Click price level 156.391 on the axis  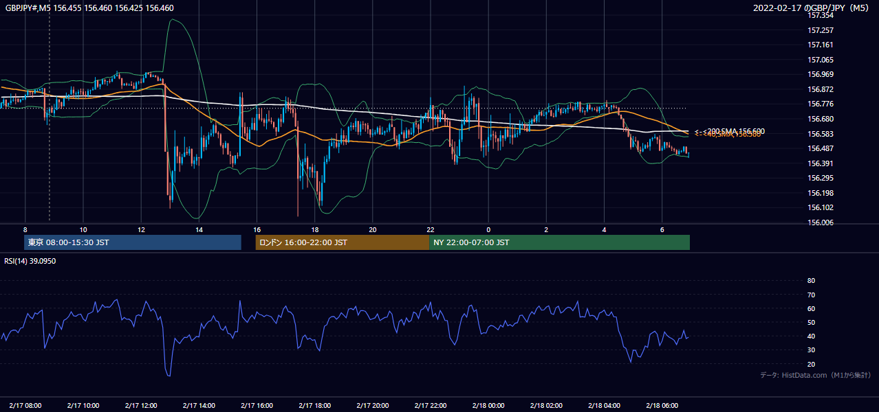coord(821,163)
